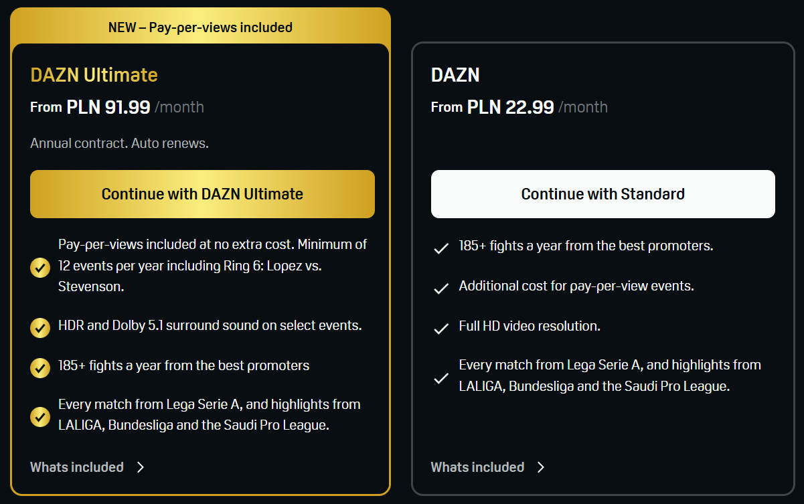Expand Whats included chevron in DAZN Ultimate card
This screenshot has height=504, width=804.
[x=140, y=467]
